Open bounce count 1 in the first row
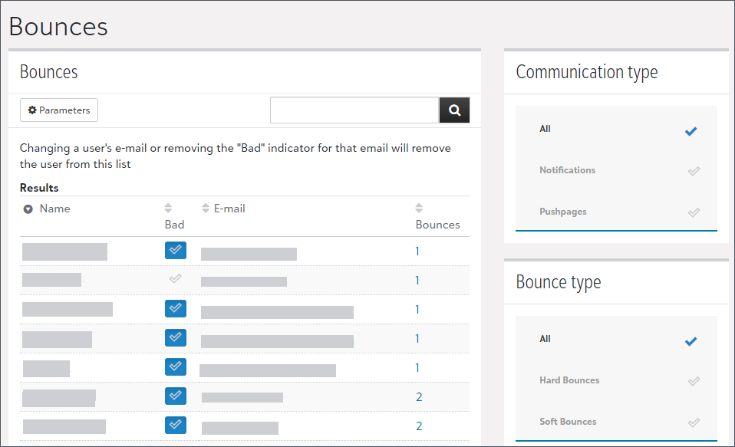This screenshot has width=735, height=447. pyautogui.click(x=417, y=251)
